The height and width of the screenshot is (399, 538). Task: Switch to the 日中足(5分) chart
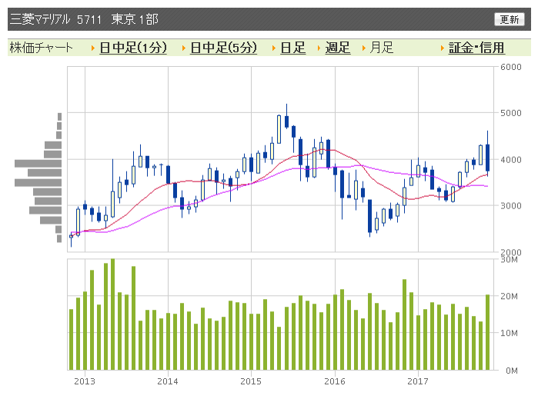223,48
